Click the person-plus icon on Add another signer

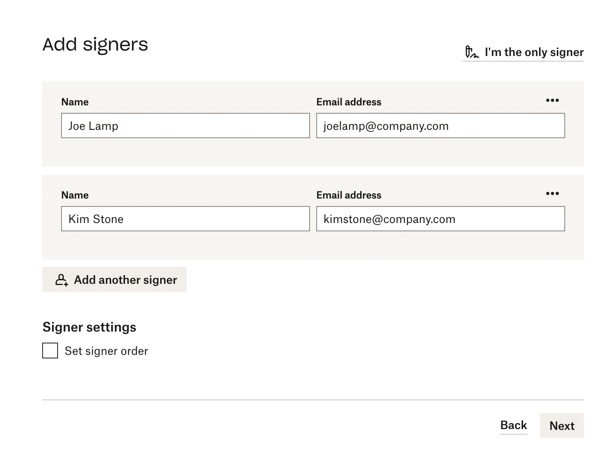coord(62,280)
